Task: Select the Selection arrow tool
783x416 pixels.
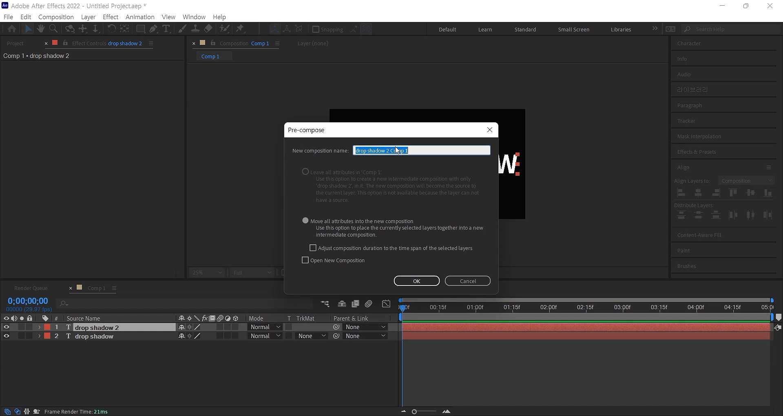Action: click(28, 29)
